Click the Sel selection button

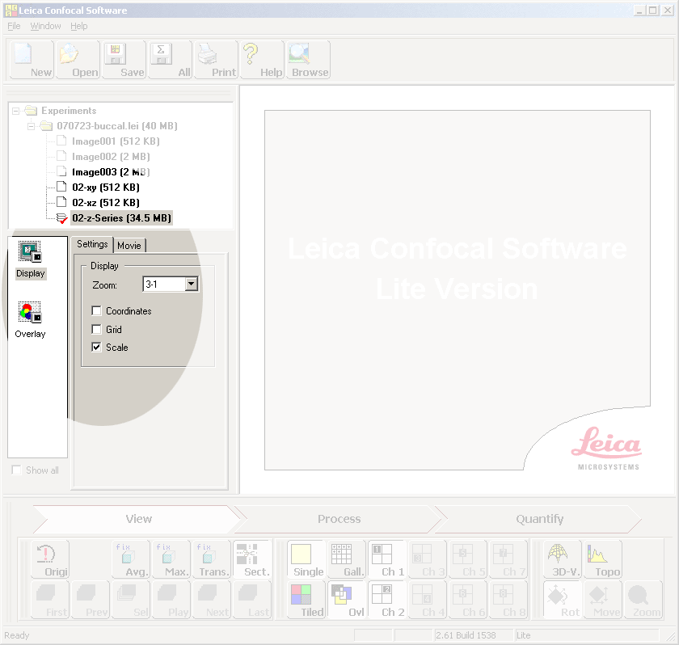point(130,600)
